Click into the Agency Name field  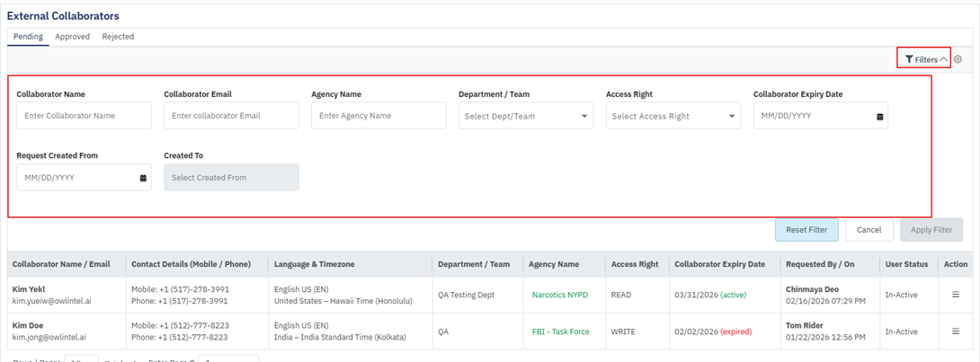(x=379, y=116)
